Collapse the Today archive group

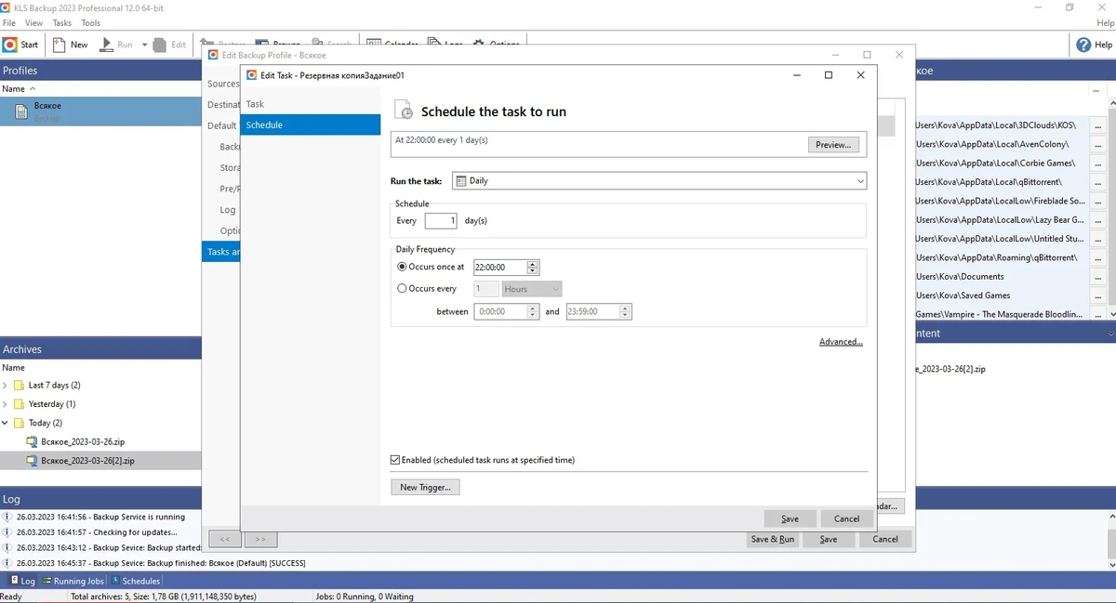[6, 423]
